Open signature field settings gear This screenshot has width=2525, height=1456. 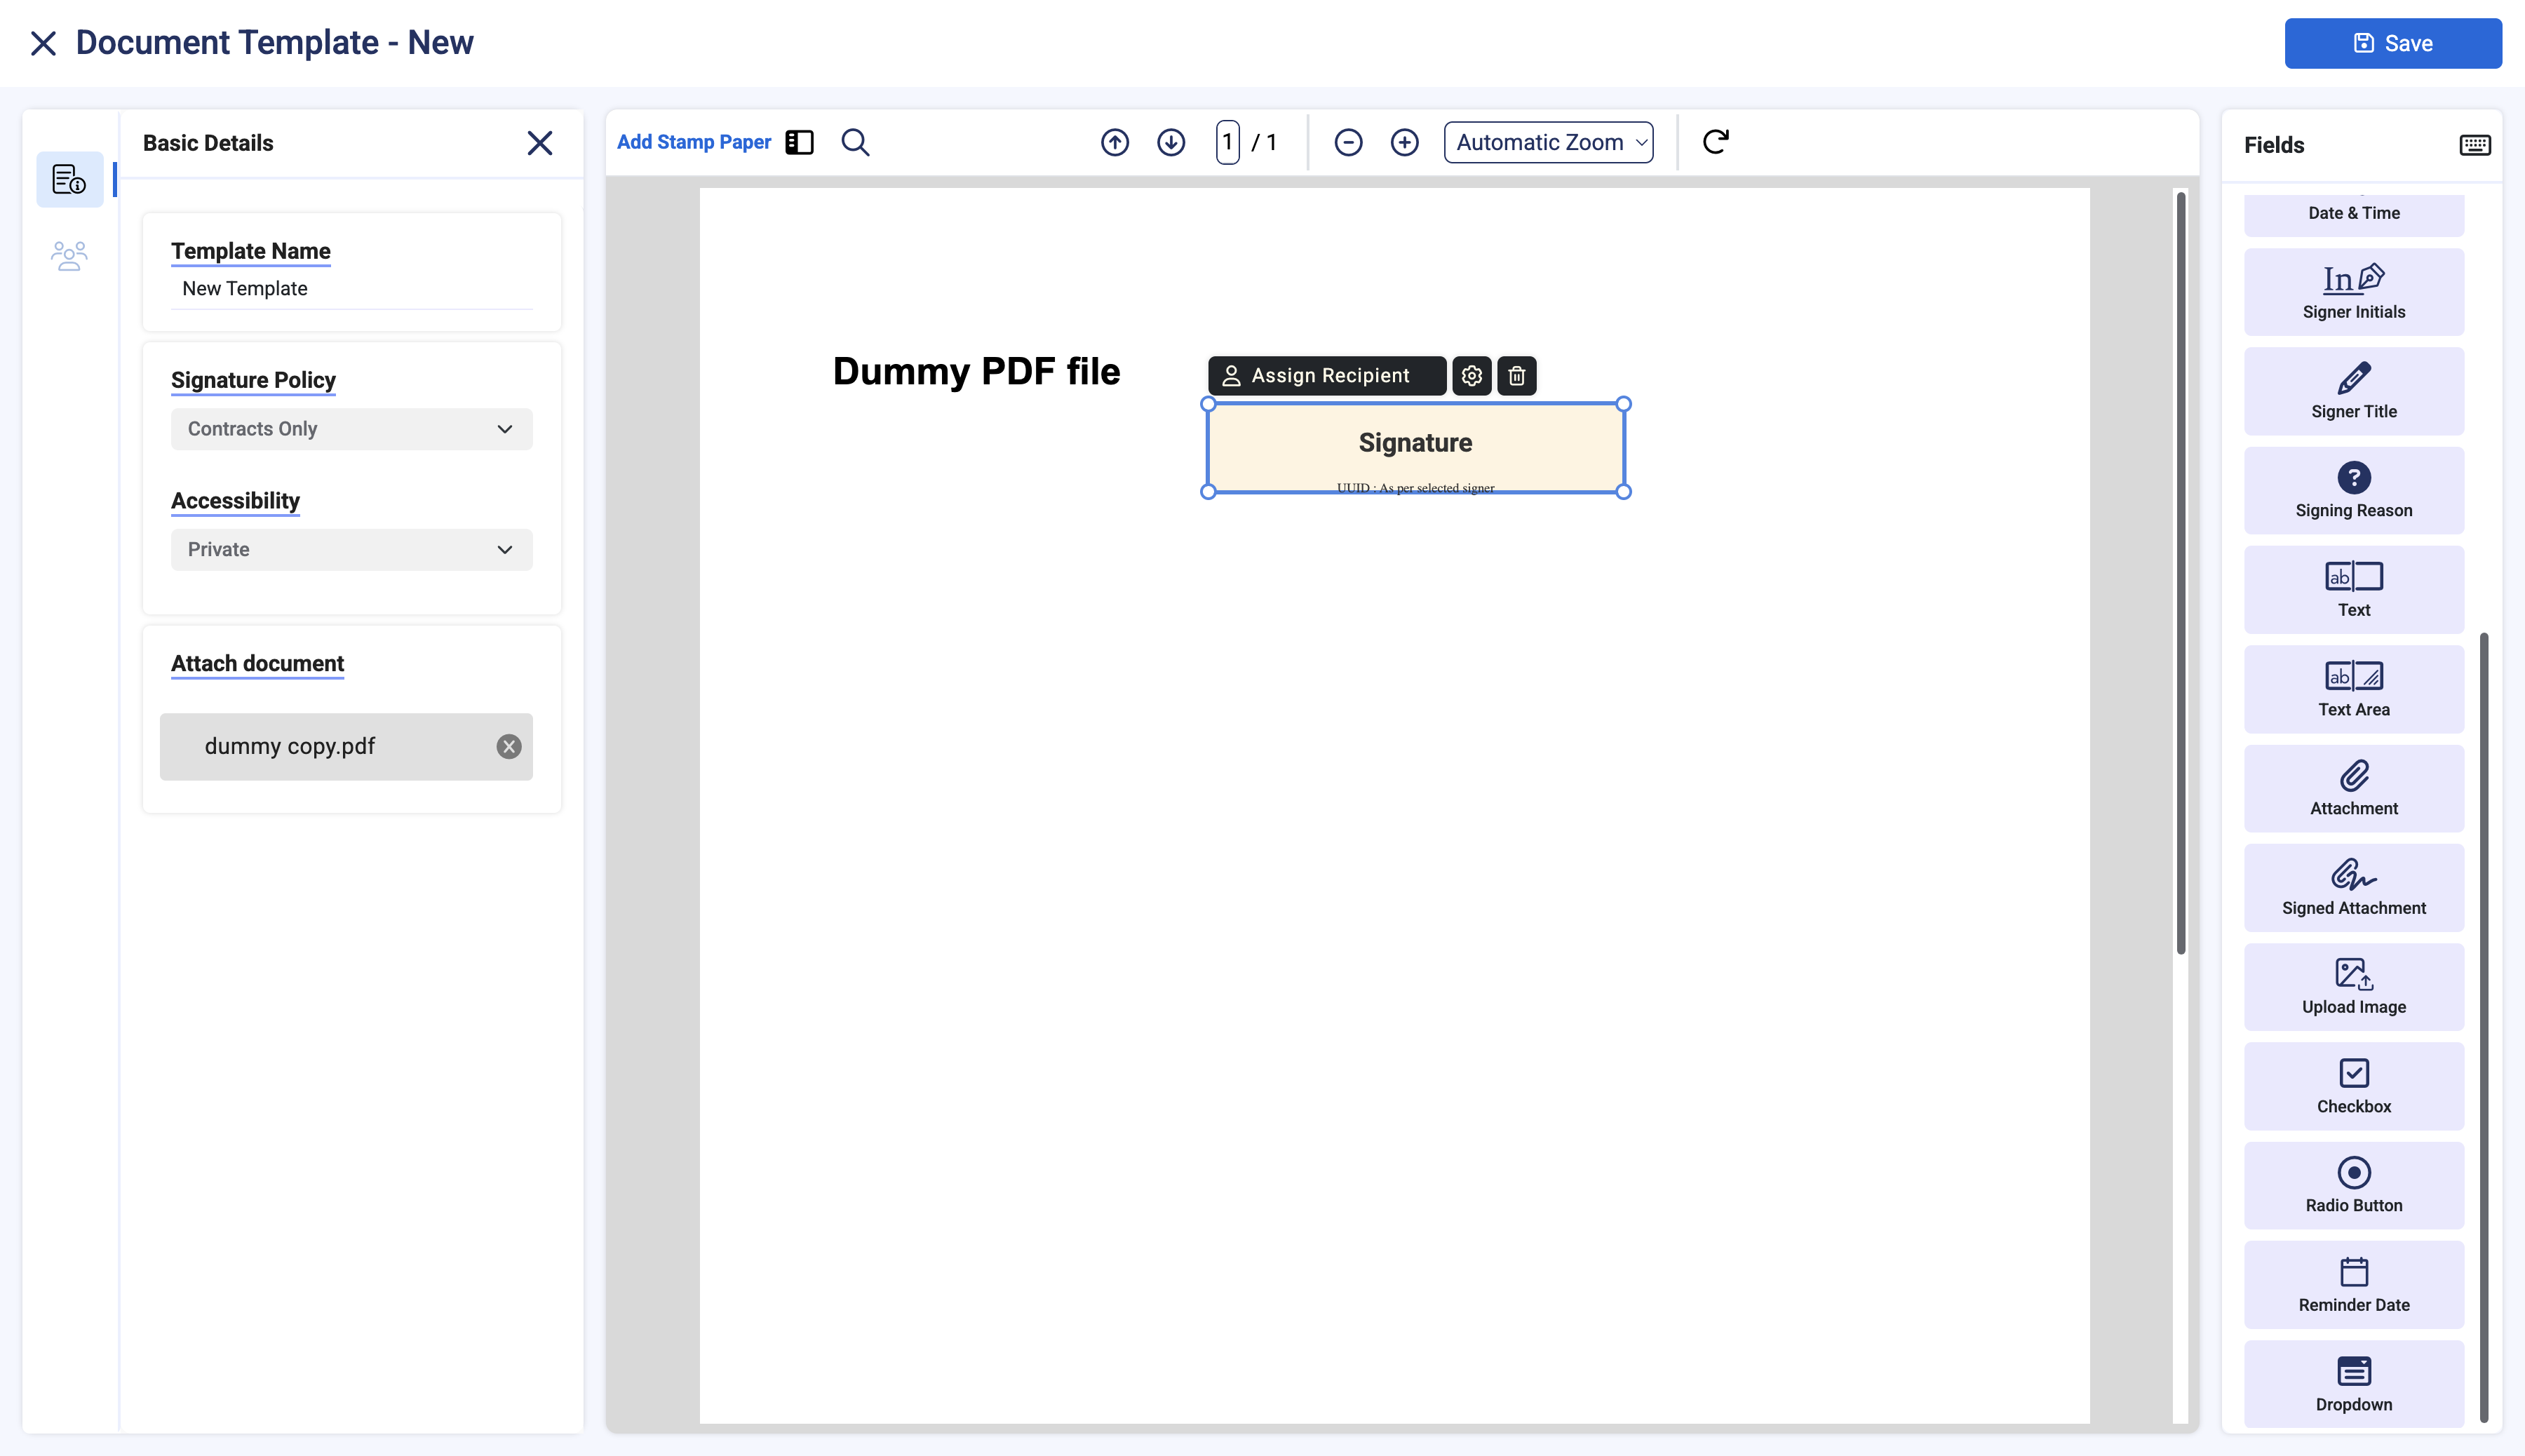point(1471,376)
